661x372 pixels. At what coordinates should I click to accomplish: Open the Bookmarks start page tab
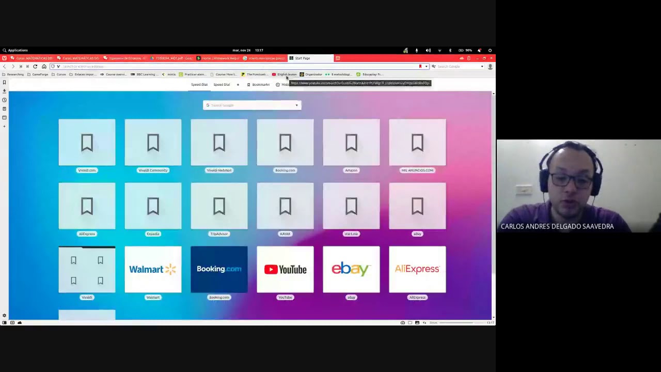click(258, 85)
